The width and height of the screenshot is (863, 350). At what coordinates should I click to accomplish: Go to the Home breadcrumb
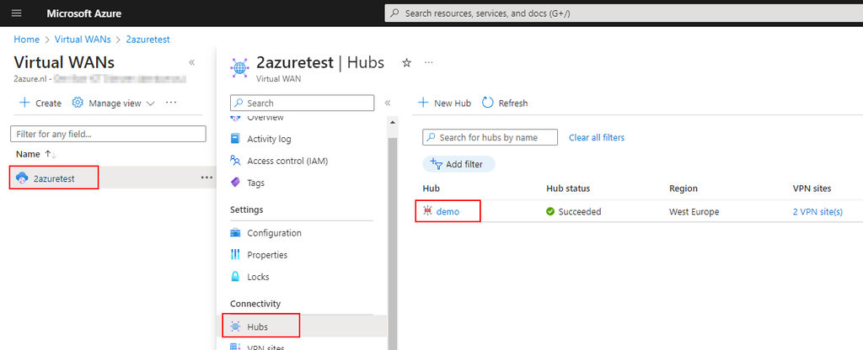pyautogui.click(x=26, y=40)
